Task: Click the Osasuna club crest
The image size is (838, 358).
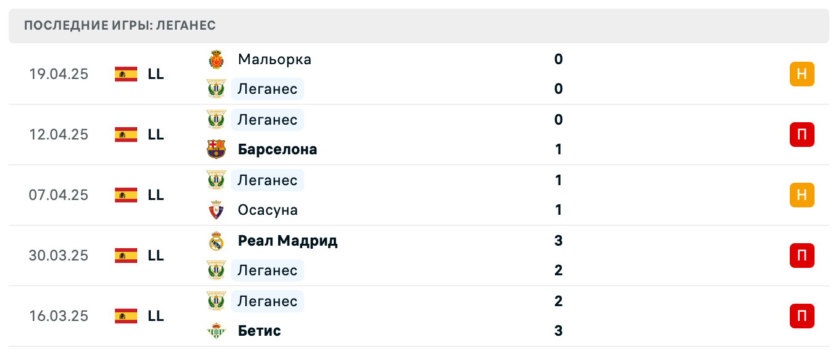Action: tap(218, 209)
